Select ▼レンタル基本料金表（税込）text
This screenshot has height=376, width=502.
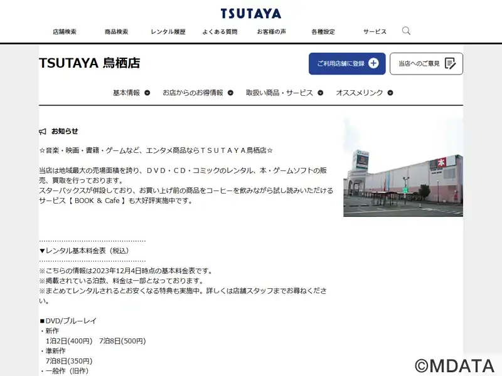(84, 251)
